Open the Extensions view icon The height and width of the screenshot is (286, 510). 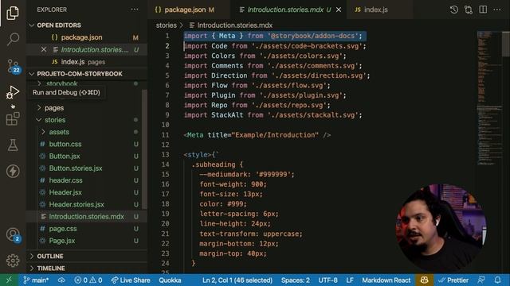point(13,118)
